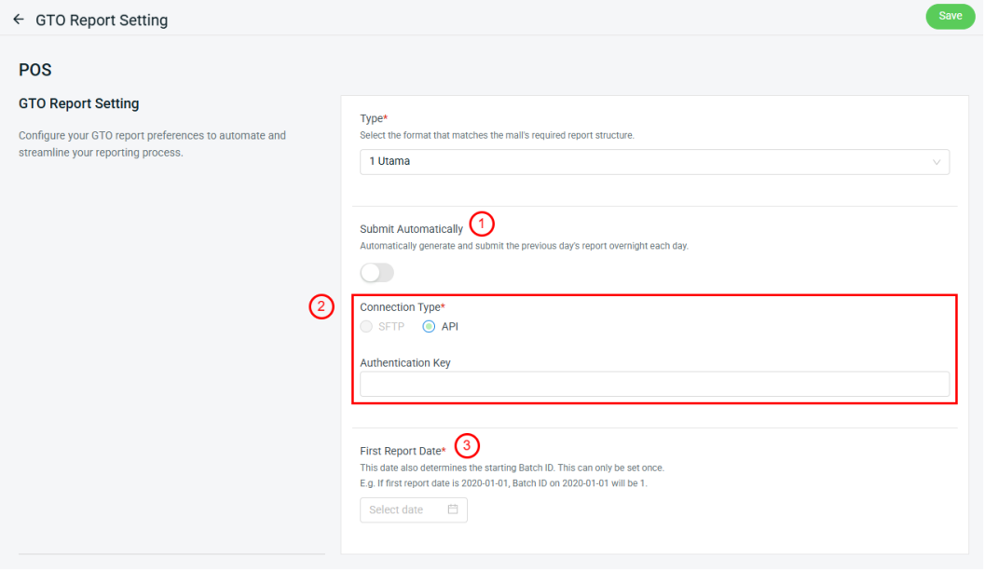984x570 pixels.
Task: Click the Submit Automatically label text
Action: click(411, 229)
